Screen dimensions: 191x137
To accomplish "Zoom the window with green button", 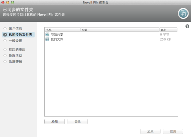I will (12, 2).
